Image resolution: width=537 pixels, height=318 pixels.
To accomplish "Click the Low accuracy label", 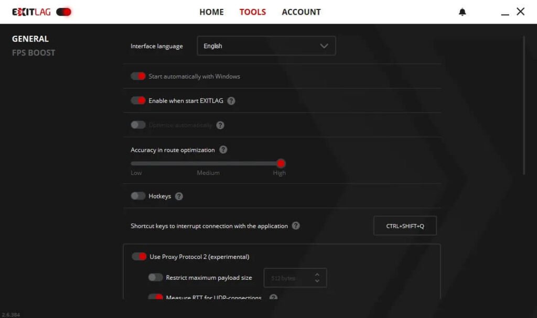I will coord(136,173).
